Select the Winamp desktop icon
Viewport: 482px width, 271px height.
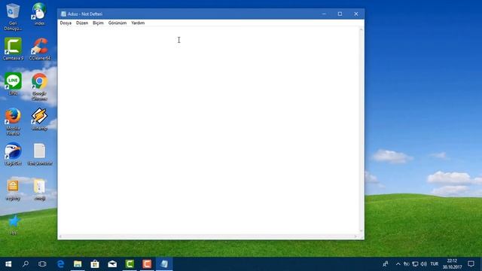(39, 119)
